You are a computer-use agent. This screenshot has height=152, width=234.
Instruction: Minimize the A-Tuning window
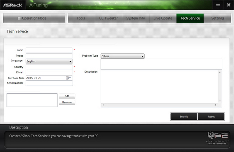coord(218,5)
